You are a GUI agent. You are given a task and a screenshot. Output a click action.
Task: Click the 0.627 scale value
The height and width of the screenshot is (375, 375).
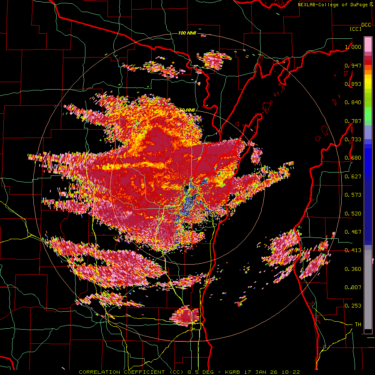tap(353, 177)
